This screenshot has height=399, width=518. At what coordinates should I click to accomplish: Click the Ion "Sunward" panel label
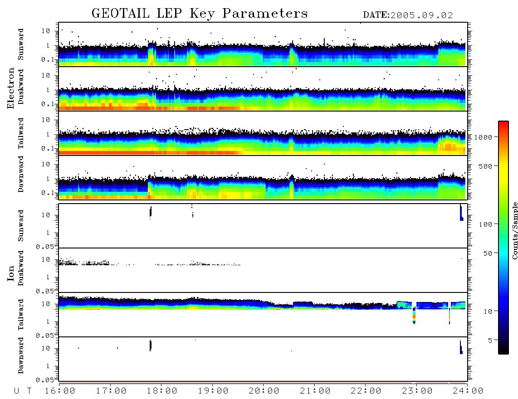click(x=21, y=226)
